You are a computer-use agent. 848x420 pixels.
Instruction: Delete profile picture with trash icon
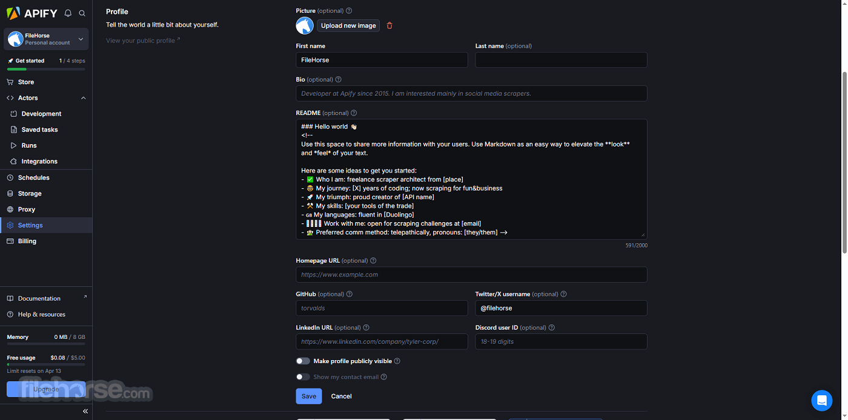click(389, 25)
